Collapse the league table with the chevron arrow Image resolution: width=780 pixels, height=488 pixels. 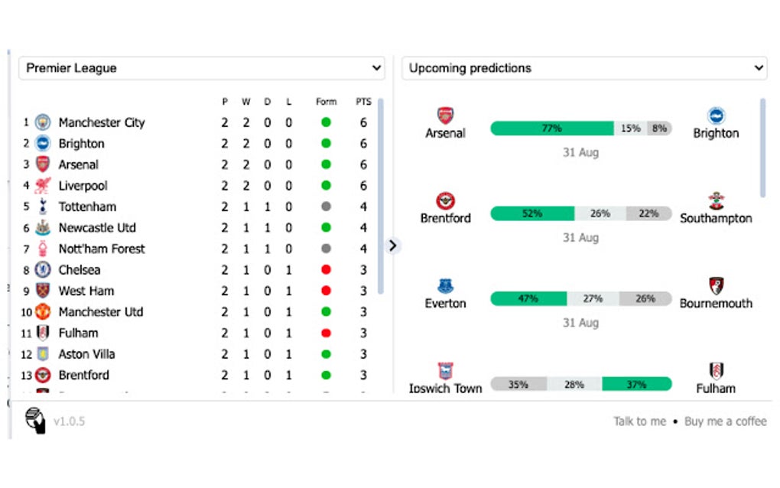(x=392, y=245)
